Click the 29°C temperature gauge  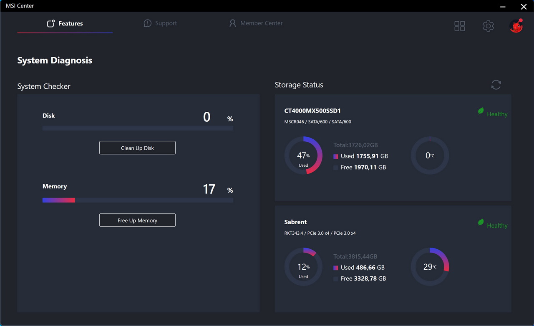tap(430, 267)
